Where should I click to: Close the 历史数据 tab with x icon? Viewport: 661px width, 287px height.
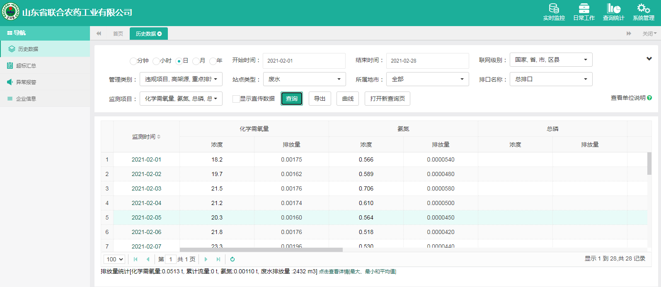click(160, 34)
